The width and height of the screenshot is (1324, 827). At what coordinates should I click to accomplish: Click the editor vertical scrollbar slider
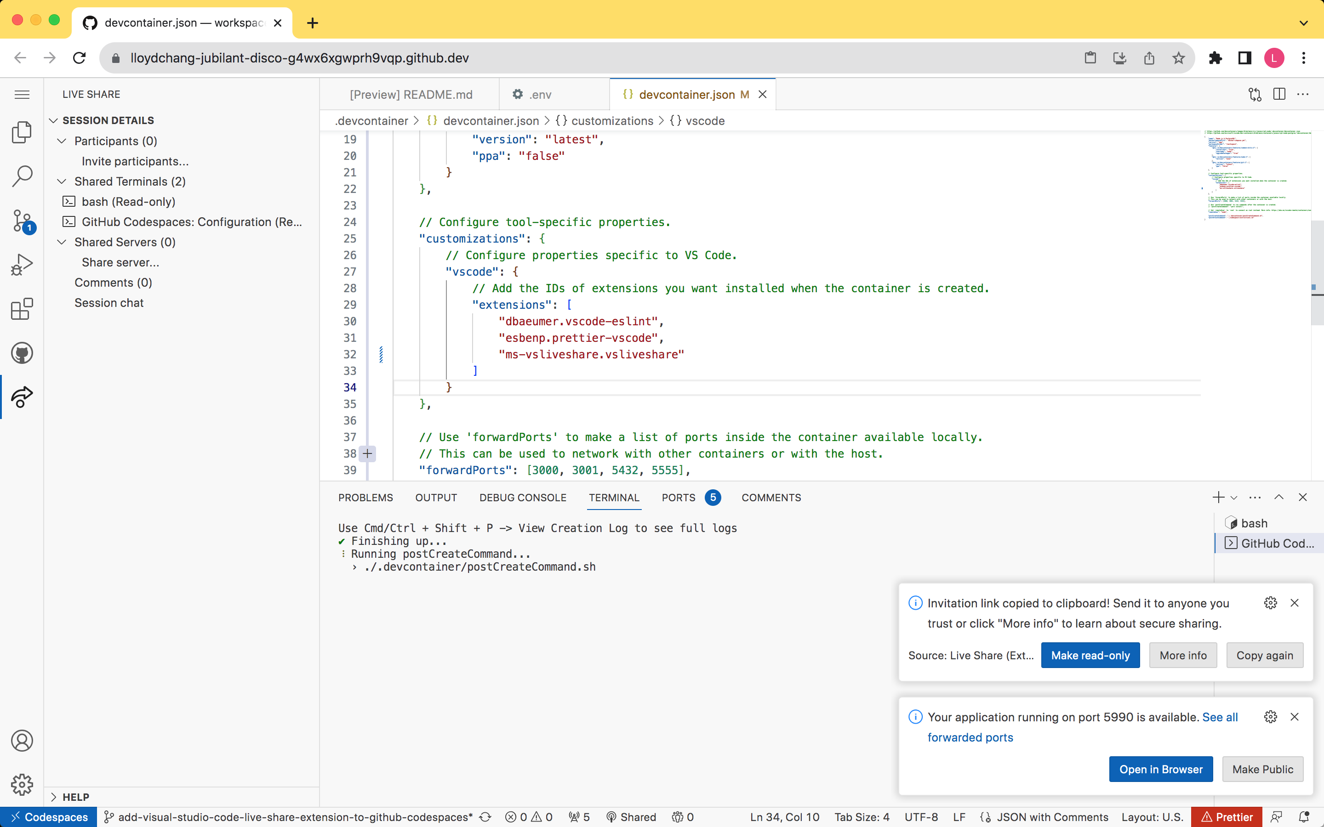pos(1317,273)
